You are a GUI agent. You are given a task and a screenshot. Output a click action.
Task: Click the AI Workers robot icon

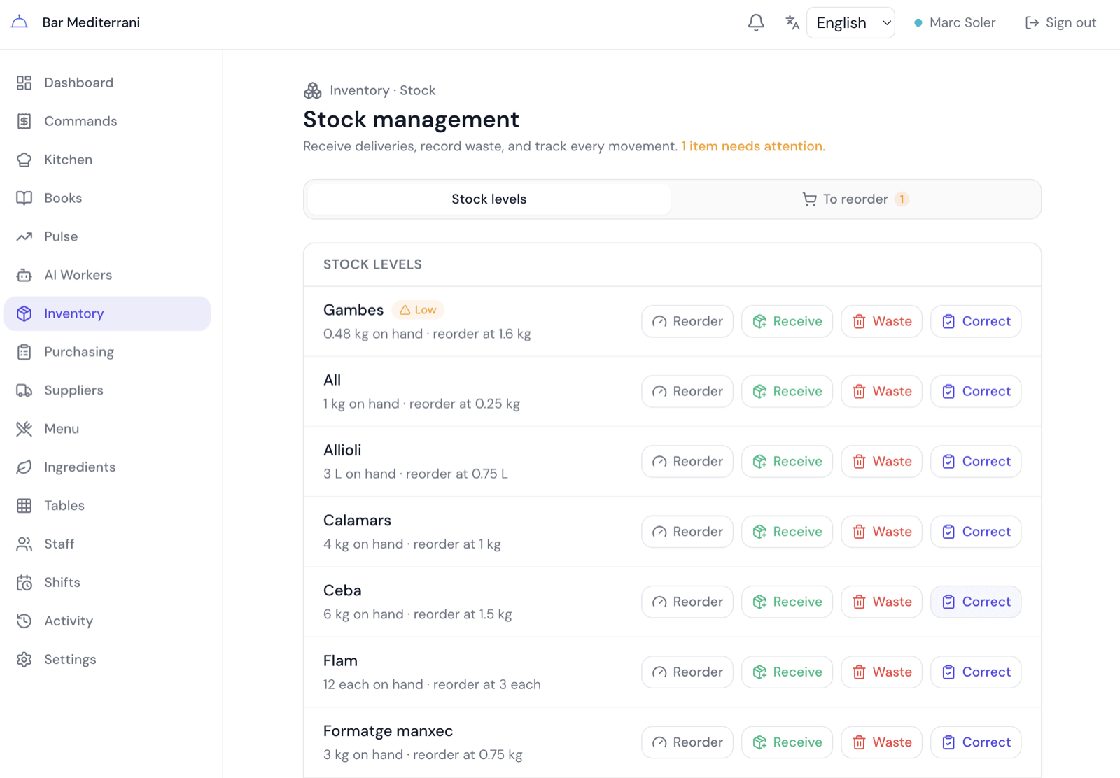tap(24, 275)
